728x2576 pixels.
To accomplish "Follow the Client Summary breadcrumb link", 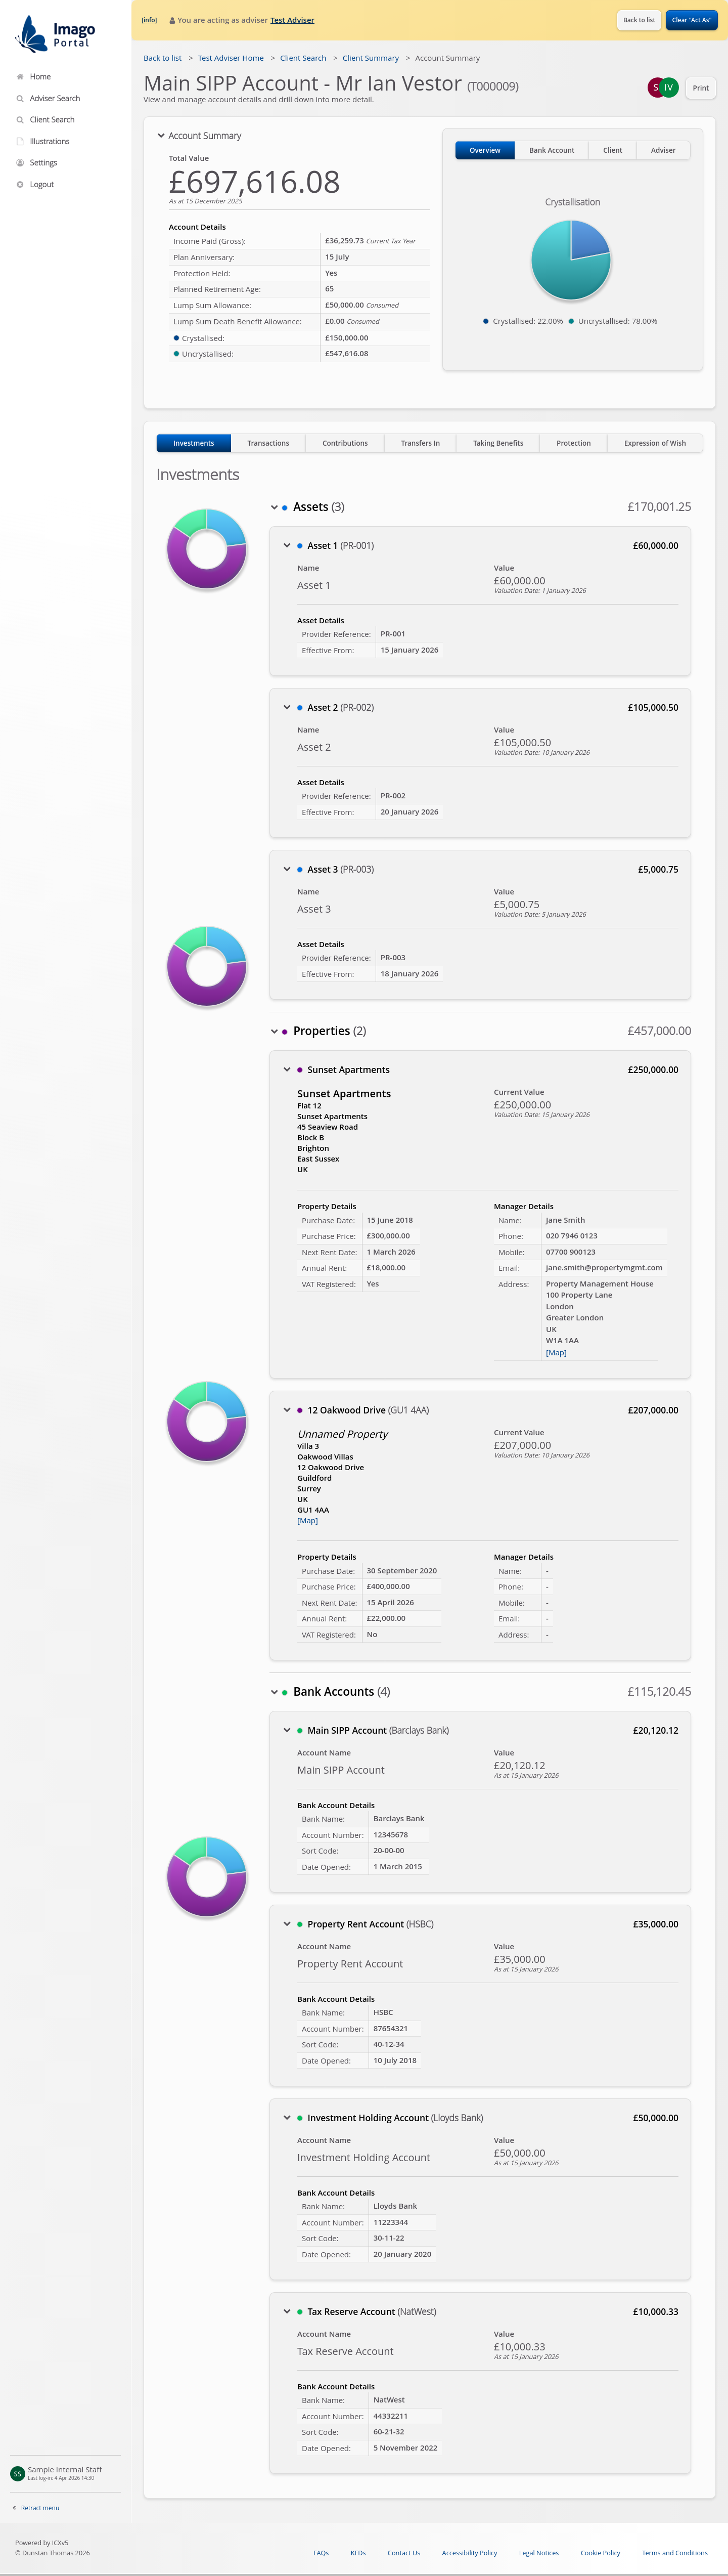I will coord(371,58).
